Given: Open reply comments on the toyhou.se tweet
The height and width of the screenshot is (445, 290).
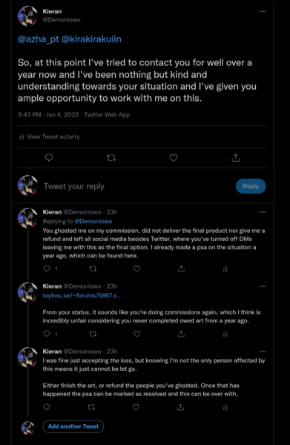Looking at the screenshot, I should [47, 334].
